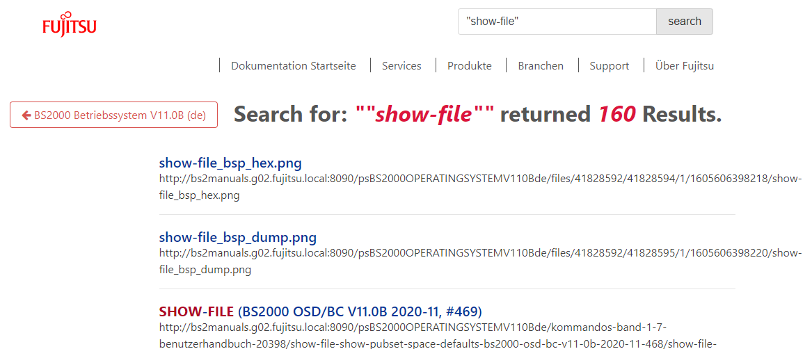
Task: Open the show-file_bsp_hex.png result title
Action: point(230,163)
